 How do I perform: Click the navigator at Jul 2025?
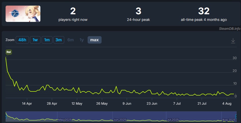click(x=173, y=120)
